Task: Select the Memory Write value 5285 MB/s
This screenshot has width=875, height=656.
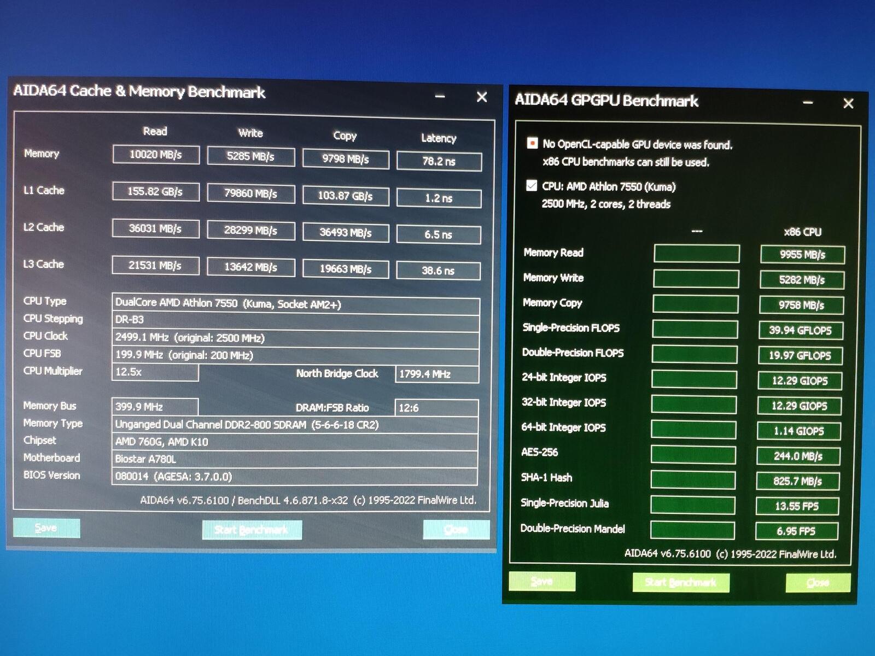Action: pos(251,157)
